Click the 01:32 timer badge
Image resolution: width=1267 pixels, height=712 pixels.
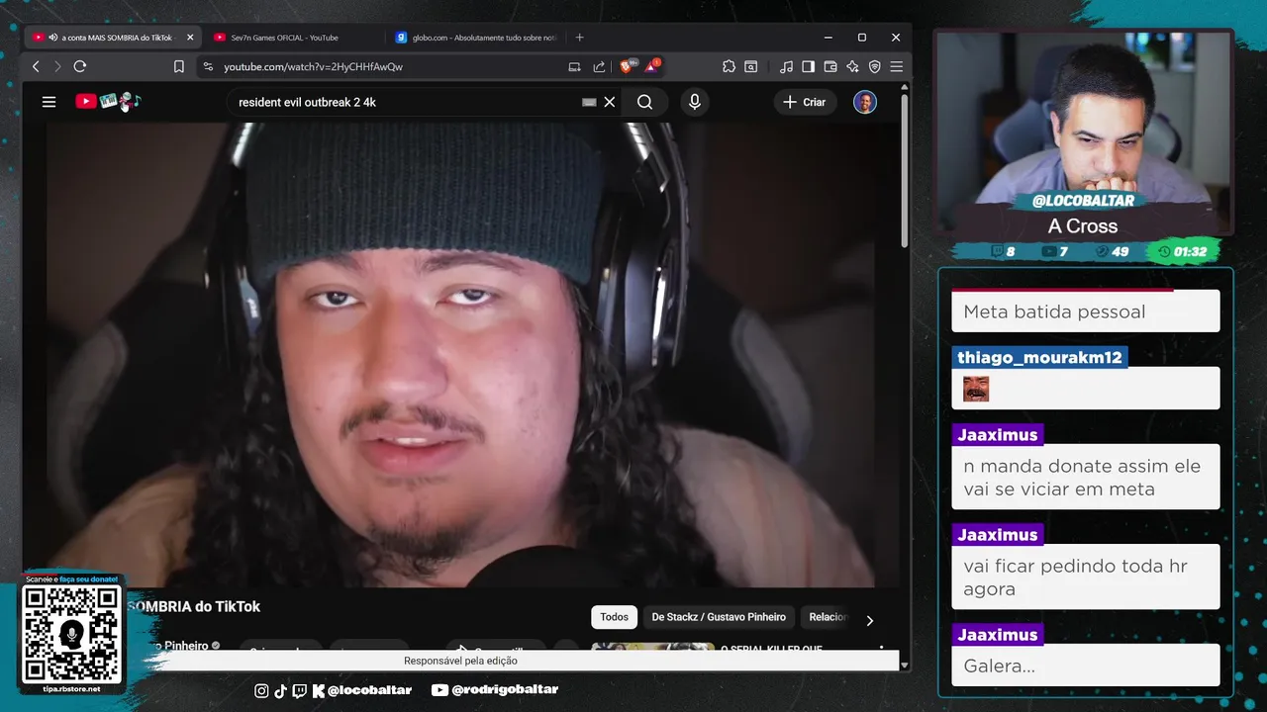point(1182,252)
